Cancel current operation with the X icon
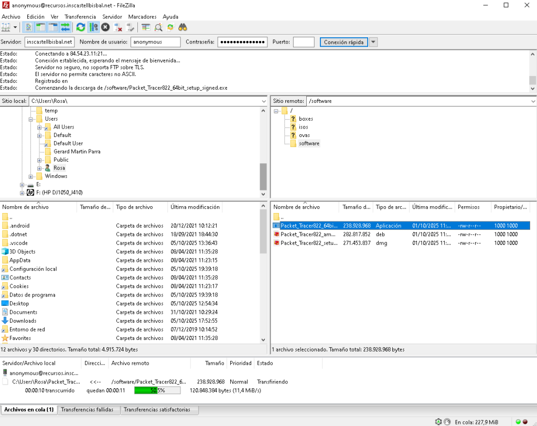 click(105, 27)
